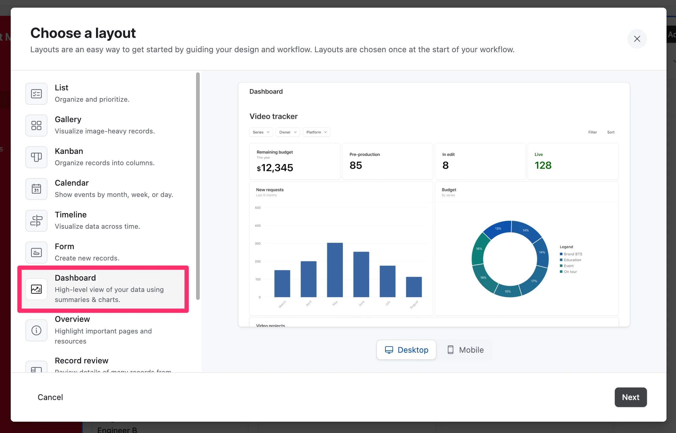This screenshot has height=433, width=676.
Task: Click Cancel to dismiss layout chooser
Action: point(50,397)
